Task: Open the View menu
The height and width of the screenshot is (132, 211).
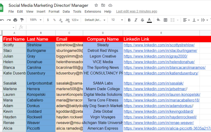Action: [30, 11]
